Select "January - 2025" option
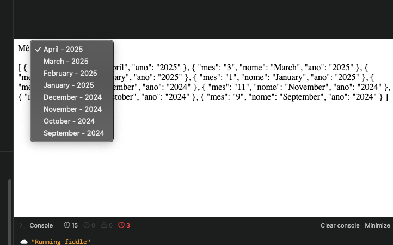 69,85
